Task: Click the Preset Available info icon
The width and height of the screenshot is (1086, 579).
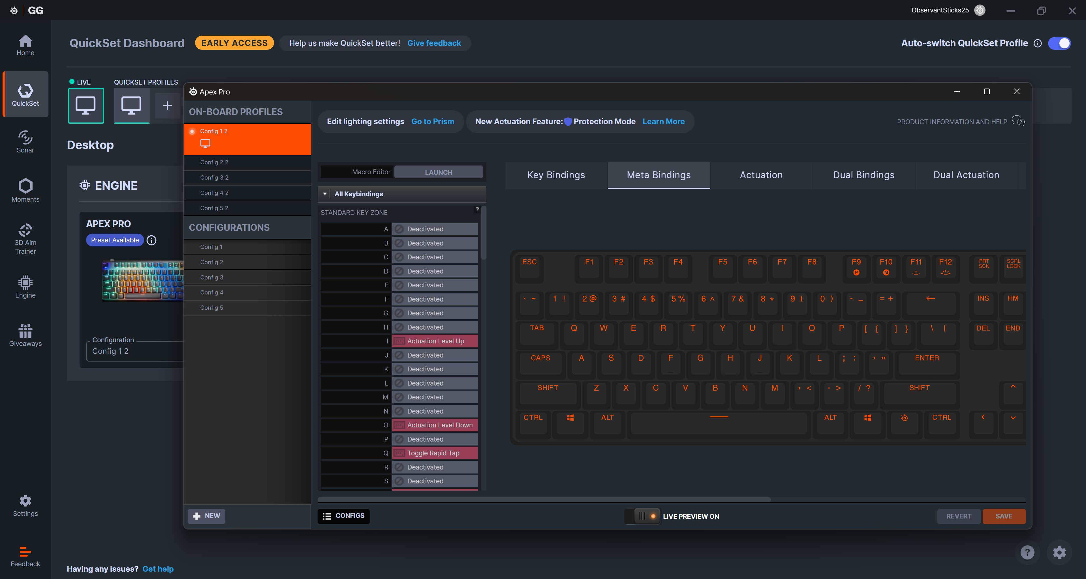Action: point(151,240)
